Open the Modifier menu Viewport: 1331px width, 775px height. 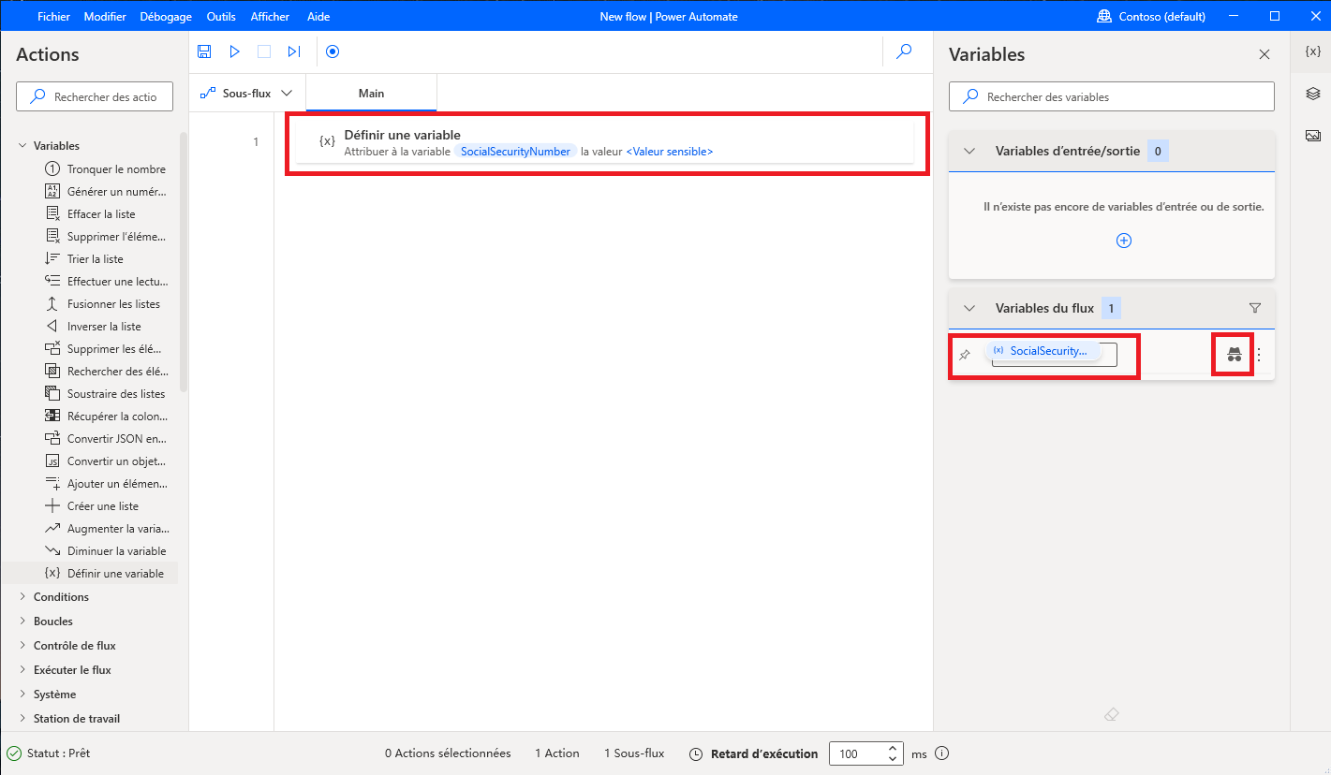point(105,17)
